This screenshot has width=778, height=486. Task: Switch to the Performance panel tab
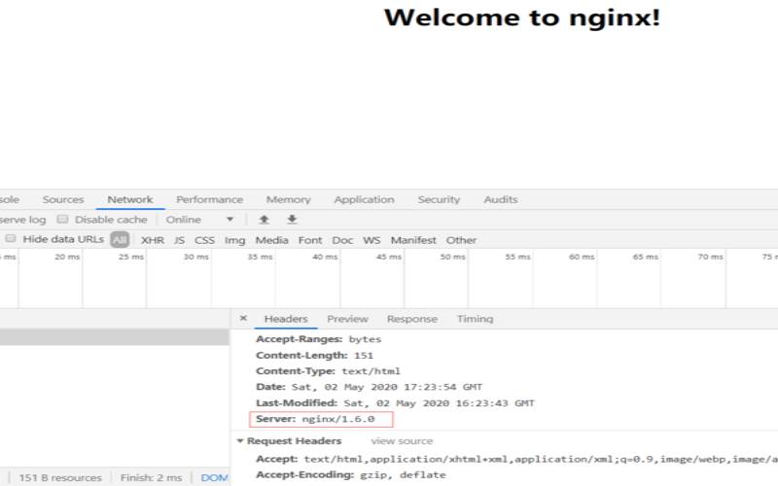click(x=209, y=199)
